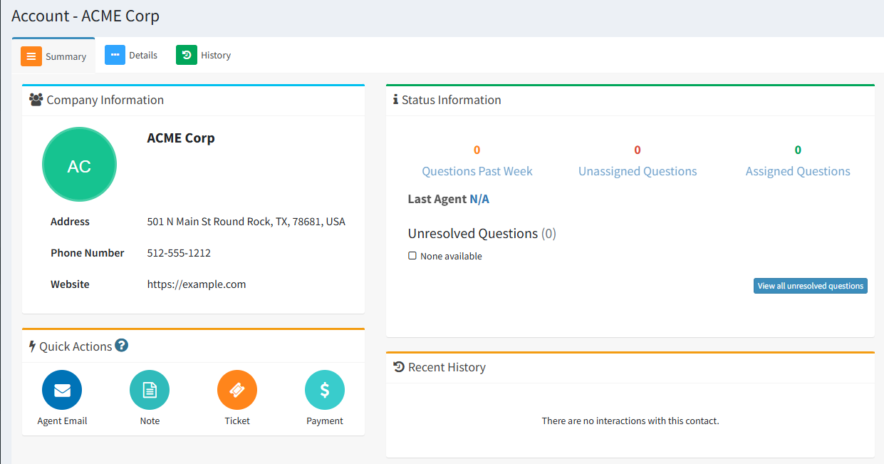Screen dimensions: 884x464
Task: Click the AC avatar circle
Action: click(x=79, y=165)
